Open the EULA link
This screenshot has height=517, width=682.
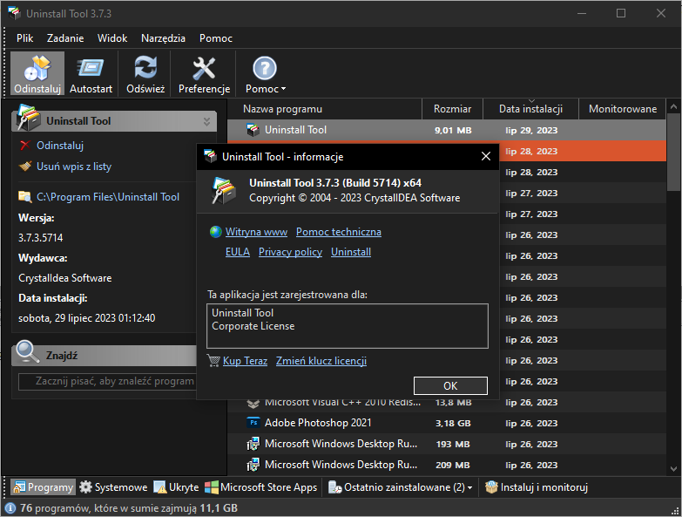click(238, 252)
